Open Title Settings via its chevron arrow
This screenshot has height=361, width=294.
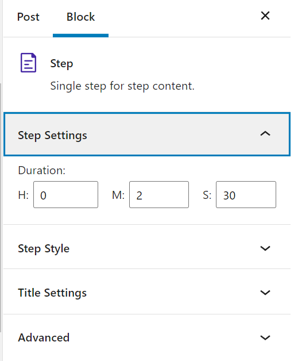coord(265,293)
